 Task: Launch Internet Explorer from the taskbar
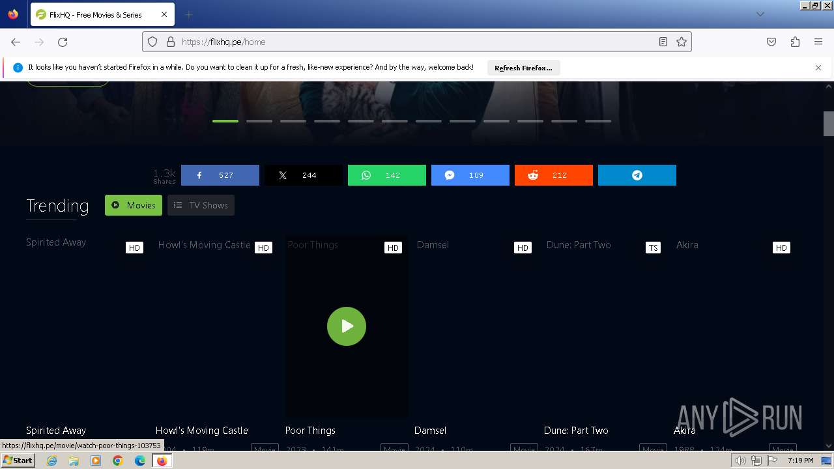[x=52, y=461]
